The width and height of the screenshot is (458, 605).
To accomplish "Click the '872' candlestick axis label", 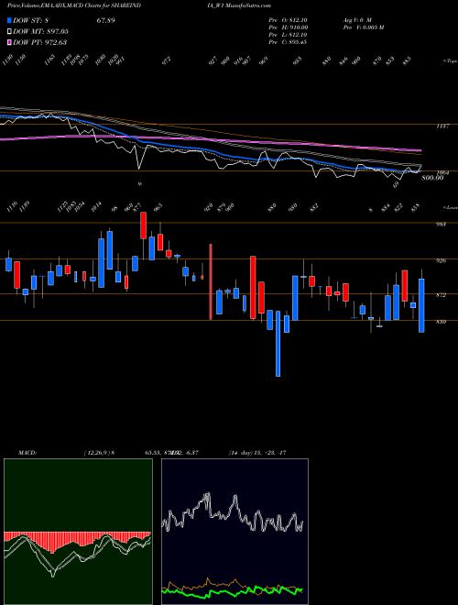I will tap(442, 295).
